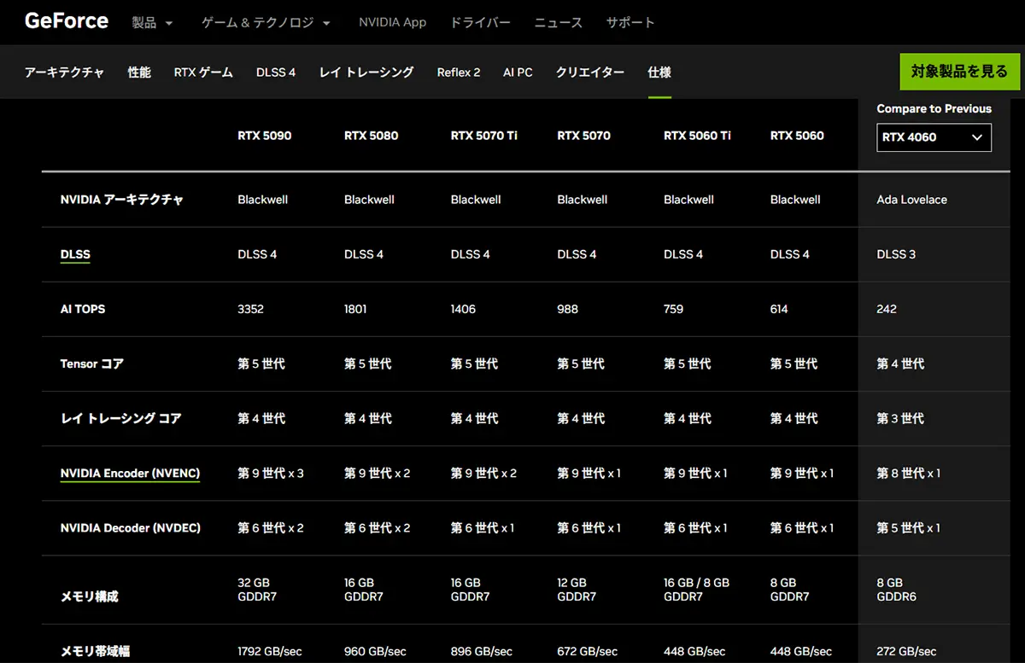This screenshot has height=663, width=1025.
Task: Click the 第 3 世代 ray tracing core cell
Action: [x=900, y=418]
